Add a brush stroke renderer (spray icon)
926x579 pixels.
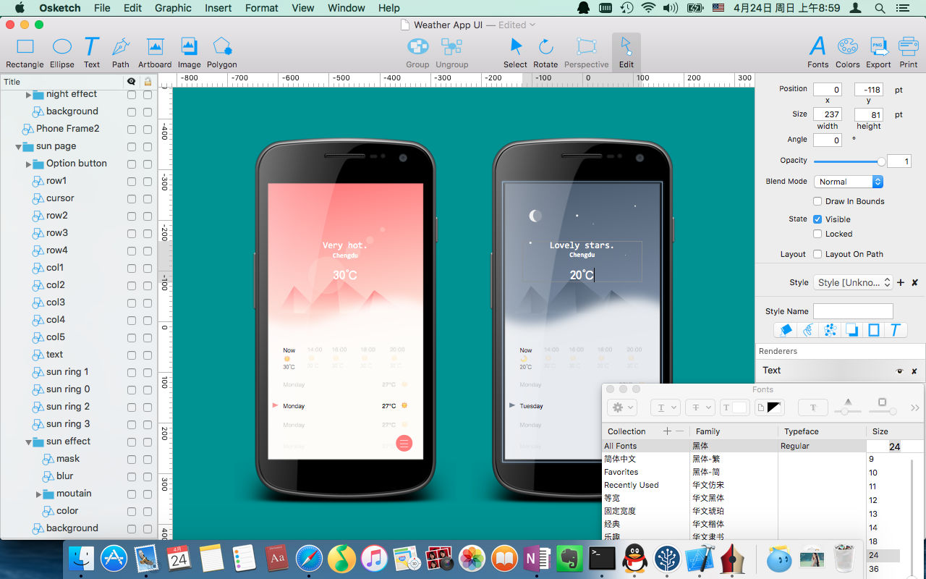point(808,330)
